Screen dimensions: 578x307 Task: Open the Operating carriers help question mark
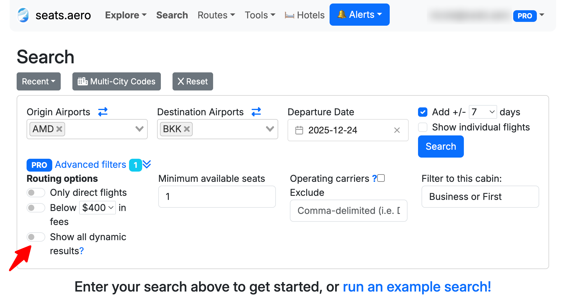click(x=374, y=178)
